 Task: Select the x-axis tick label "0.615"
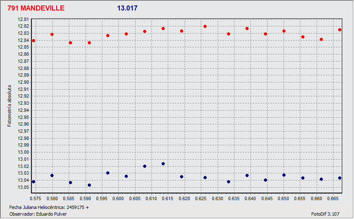coord(168,198)
